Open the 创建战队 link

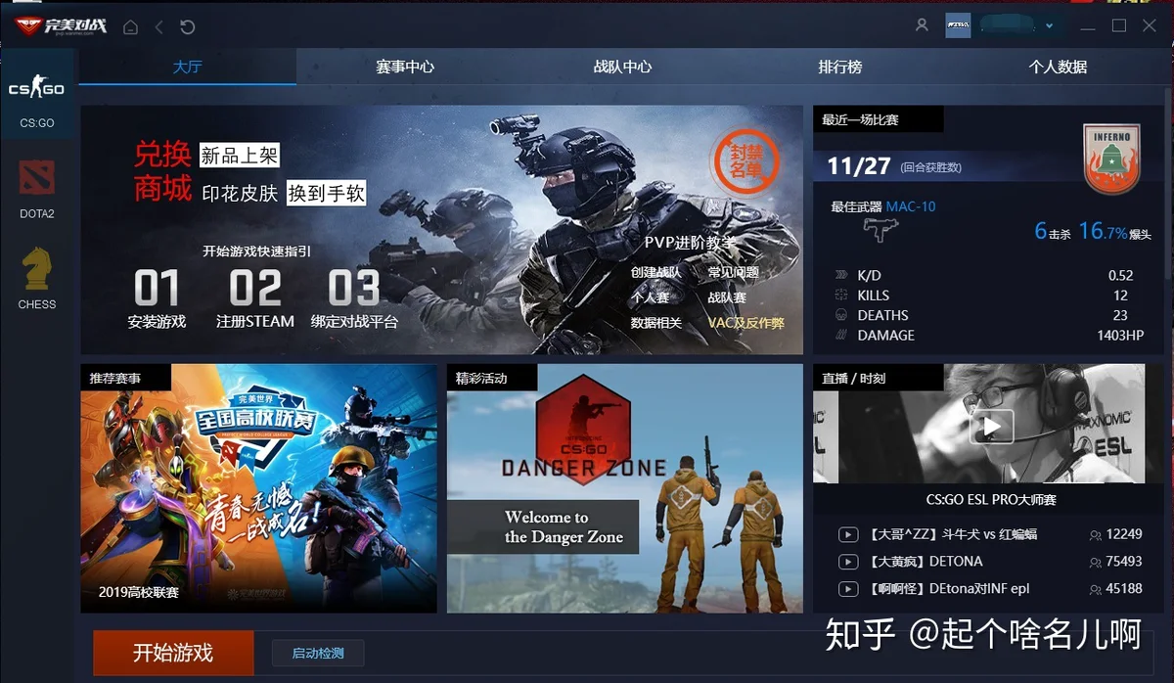click(655, 272)
